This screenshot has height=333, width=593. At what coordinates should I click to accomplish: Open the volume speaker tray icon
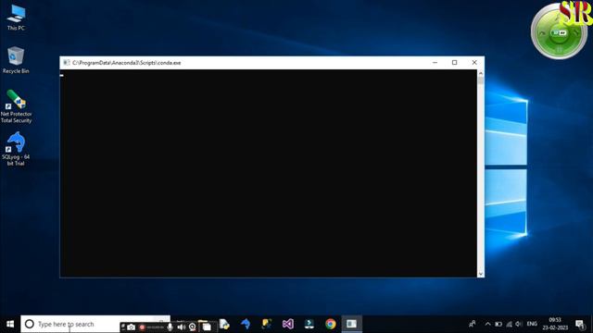519,324
